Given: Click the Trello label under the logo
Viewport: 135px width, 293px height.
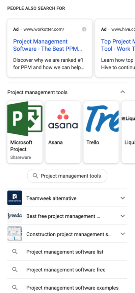Looking at the screenshot, I should 92,142.
